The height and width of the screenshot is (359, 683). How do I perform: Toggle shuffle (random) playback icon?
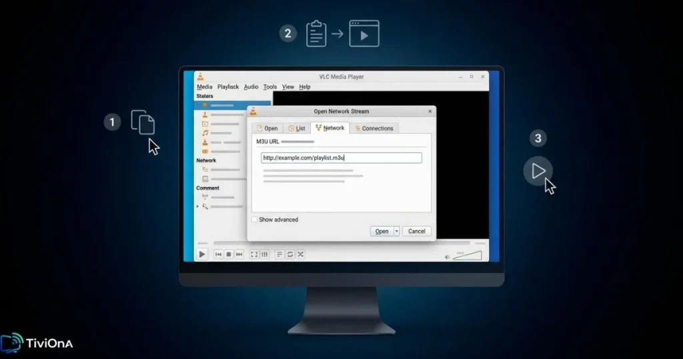[301, 254]
